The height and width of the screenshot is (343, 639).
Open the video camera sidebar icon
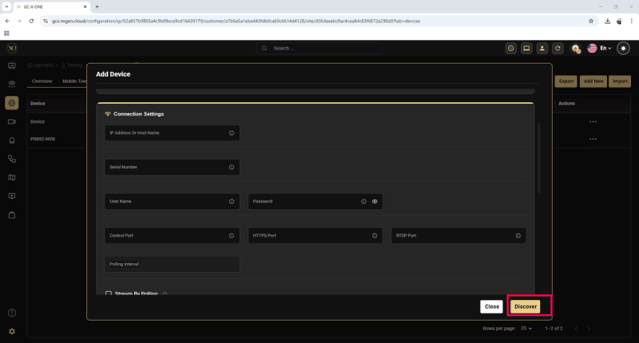(x=12, y=122)
